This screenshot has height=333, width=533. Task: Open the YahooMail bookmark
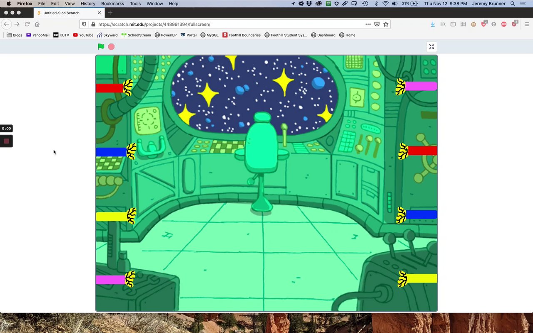tap(38, 35)
